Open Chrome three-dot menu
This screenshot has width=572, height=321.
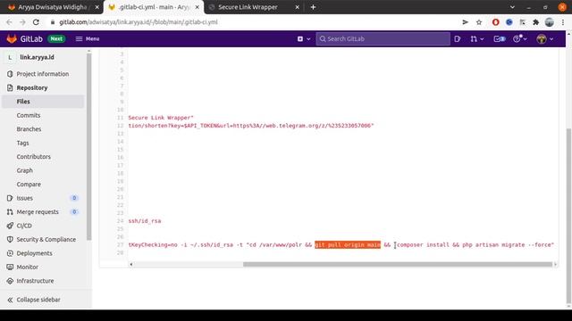(563, 22)
